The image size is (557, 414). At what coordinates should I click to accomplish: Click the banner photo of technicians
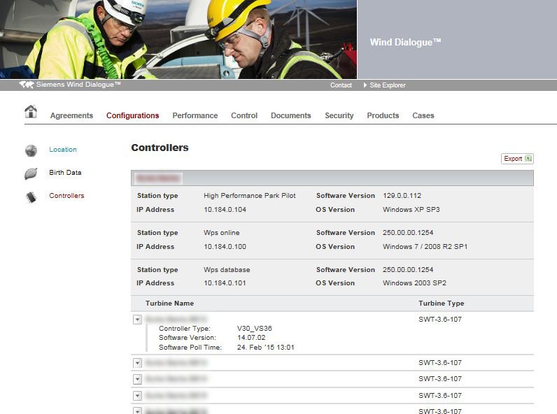coord(178,39)
